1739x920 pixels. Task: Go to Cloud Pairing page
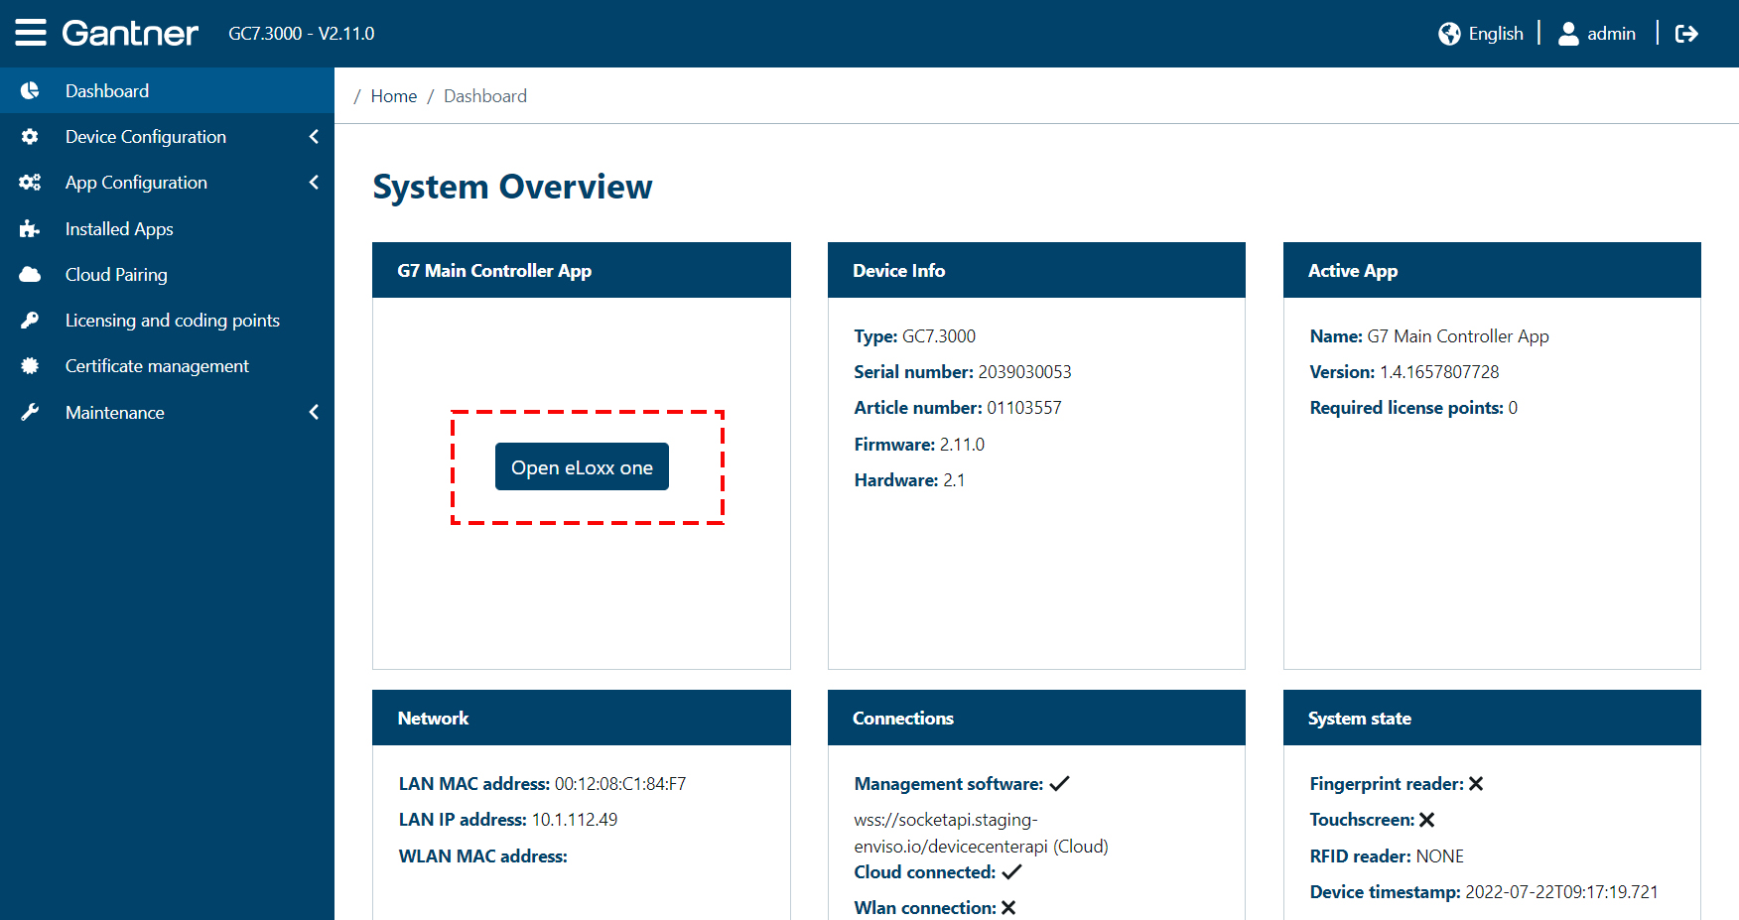[167, 275]
